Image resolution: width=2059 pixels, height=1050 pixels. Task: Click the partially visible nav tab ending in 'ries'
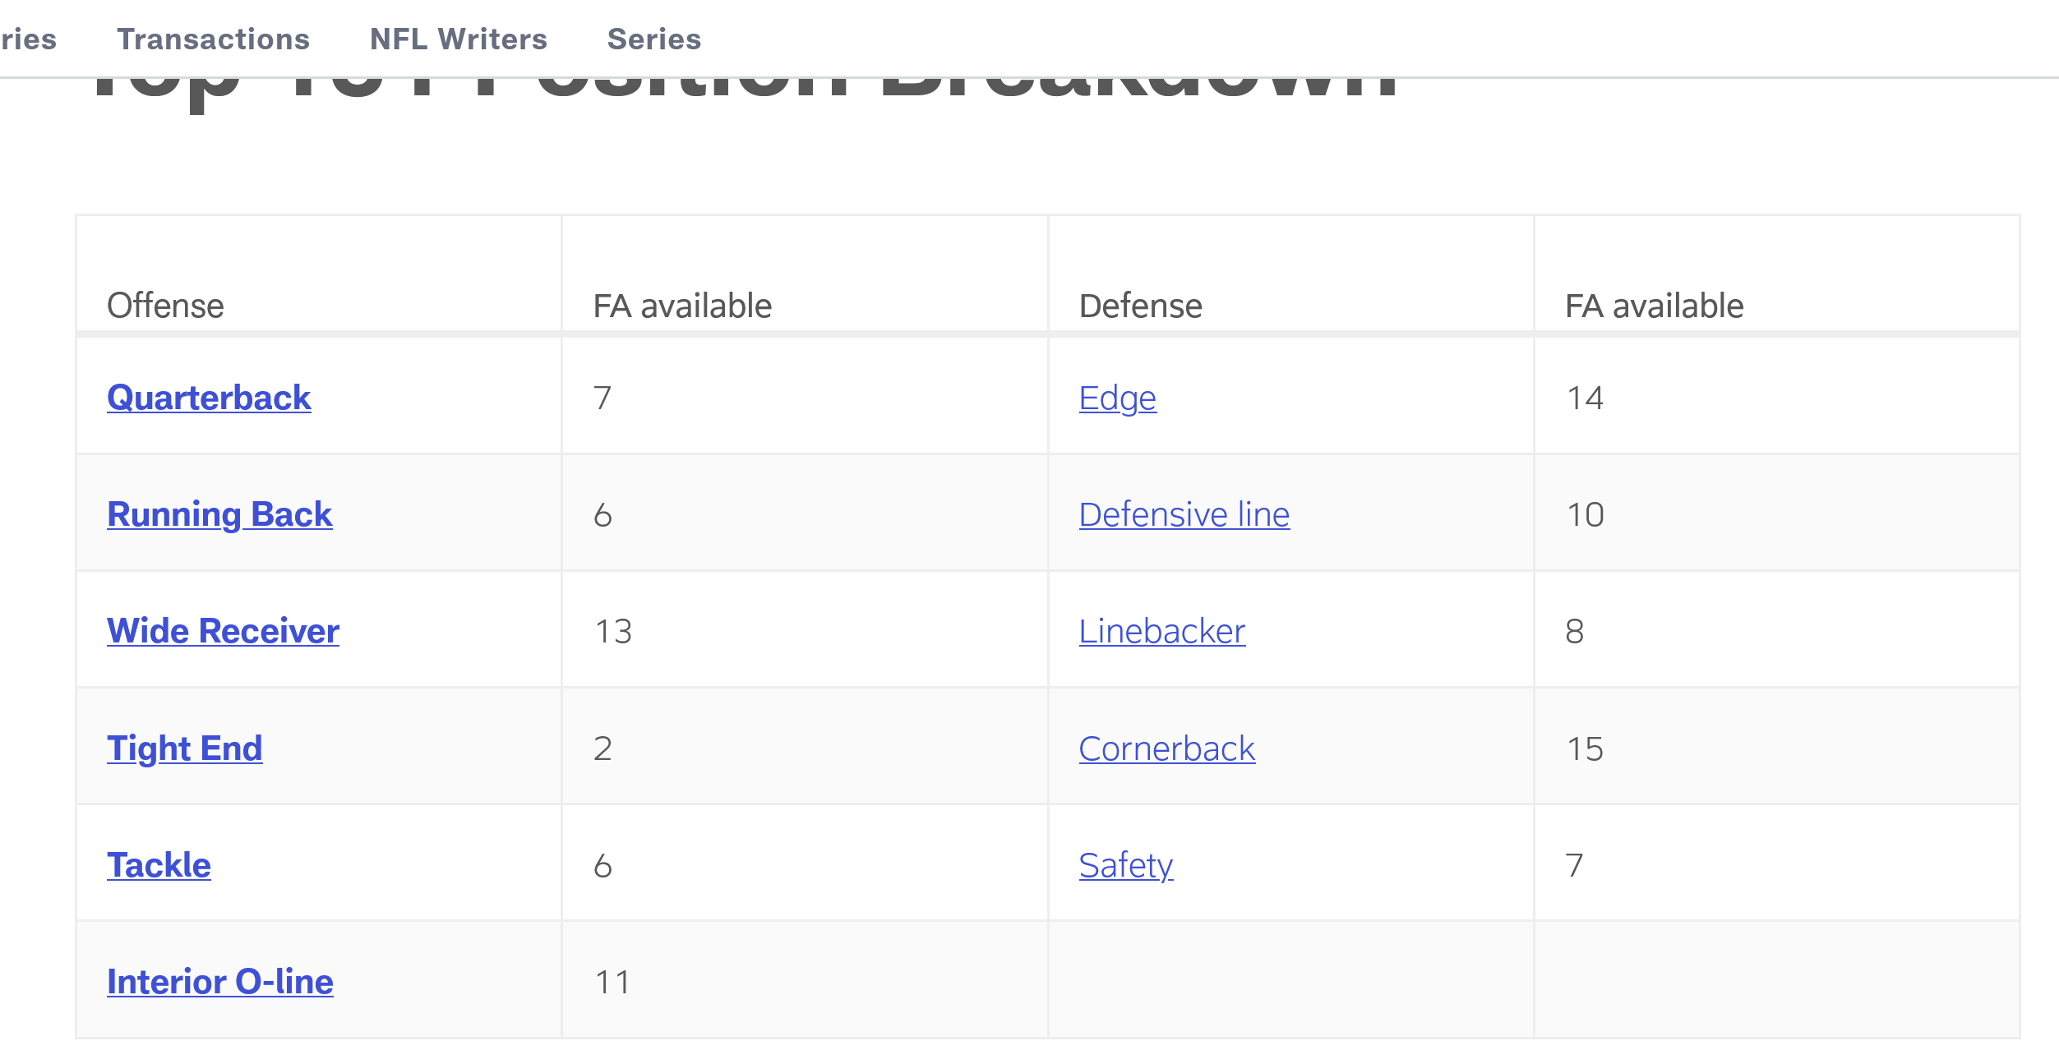[28, 39]
